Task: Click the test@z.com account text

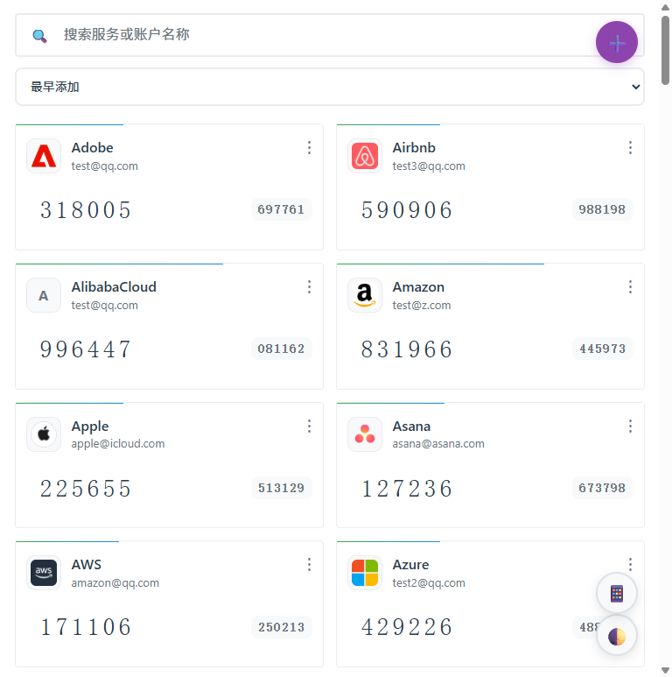Action: 422,306
